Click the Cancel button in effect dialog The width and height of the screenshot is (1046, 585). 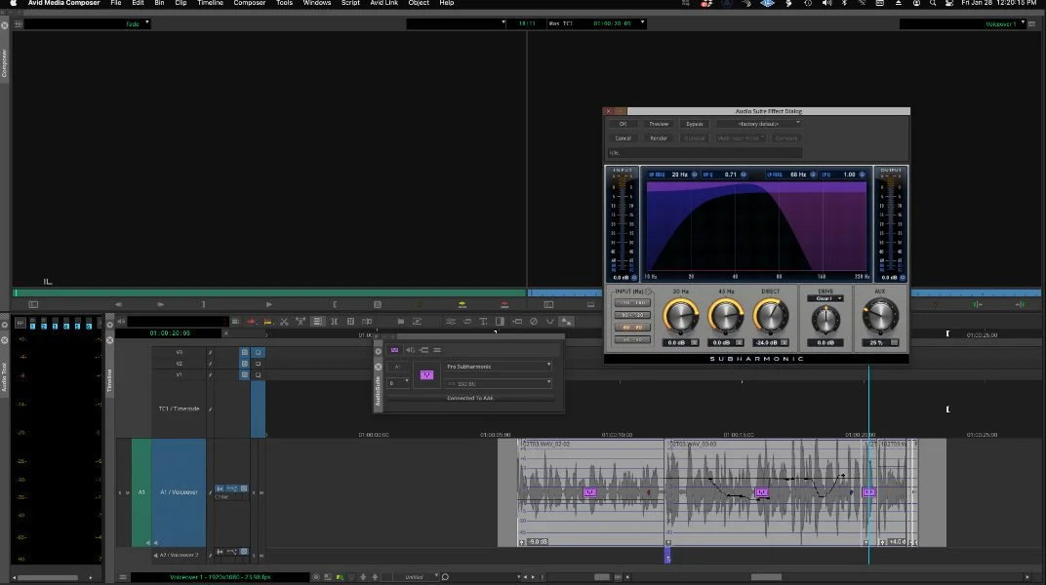[x=624, y=137]
